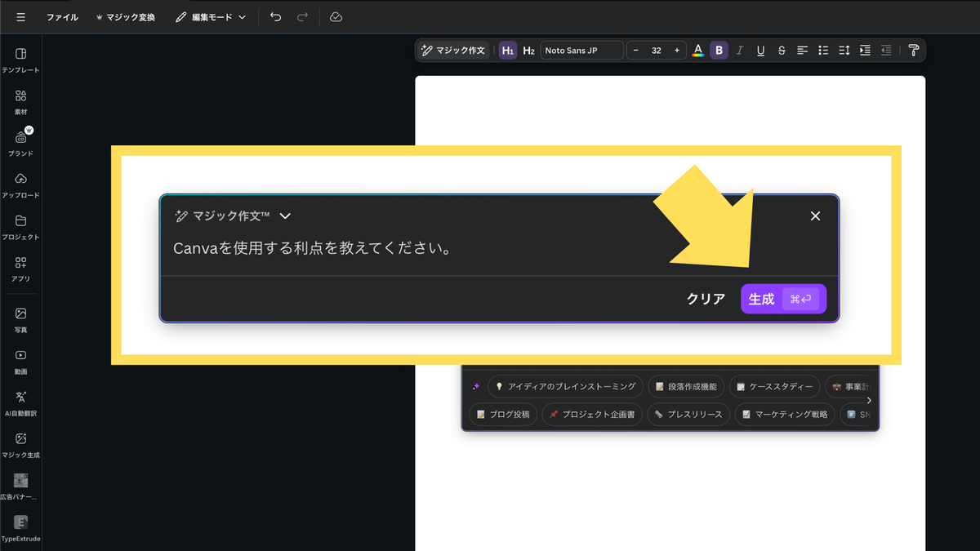Screen dimensions: 980x551
Task: Click the クリア button
Action: 706,299
